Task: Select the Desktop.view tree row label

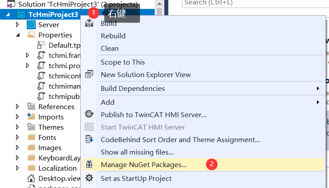Action: [59, 179]
